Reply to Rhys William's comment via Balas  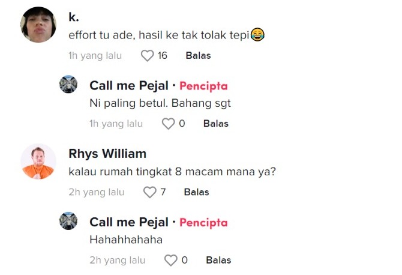click(196, 192)
